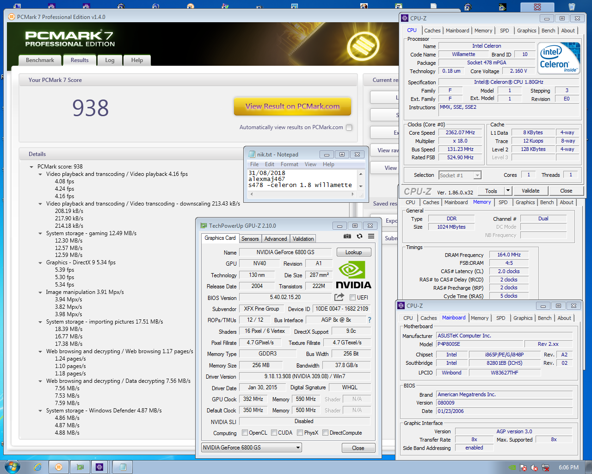Click the GPU-Z Close button
This screenshot has height=474, width=592.
tap(358, 448)
